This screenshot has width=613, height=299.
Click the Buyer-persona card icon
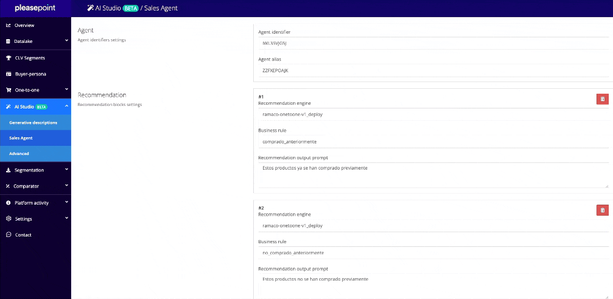click(9, 74)
